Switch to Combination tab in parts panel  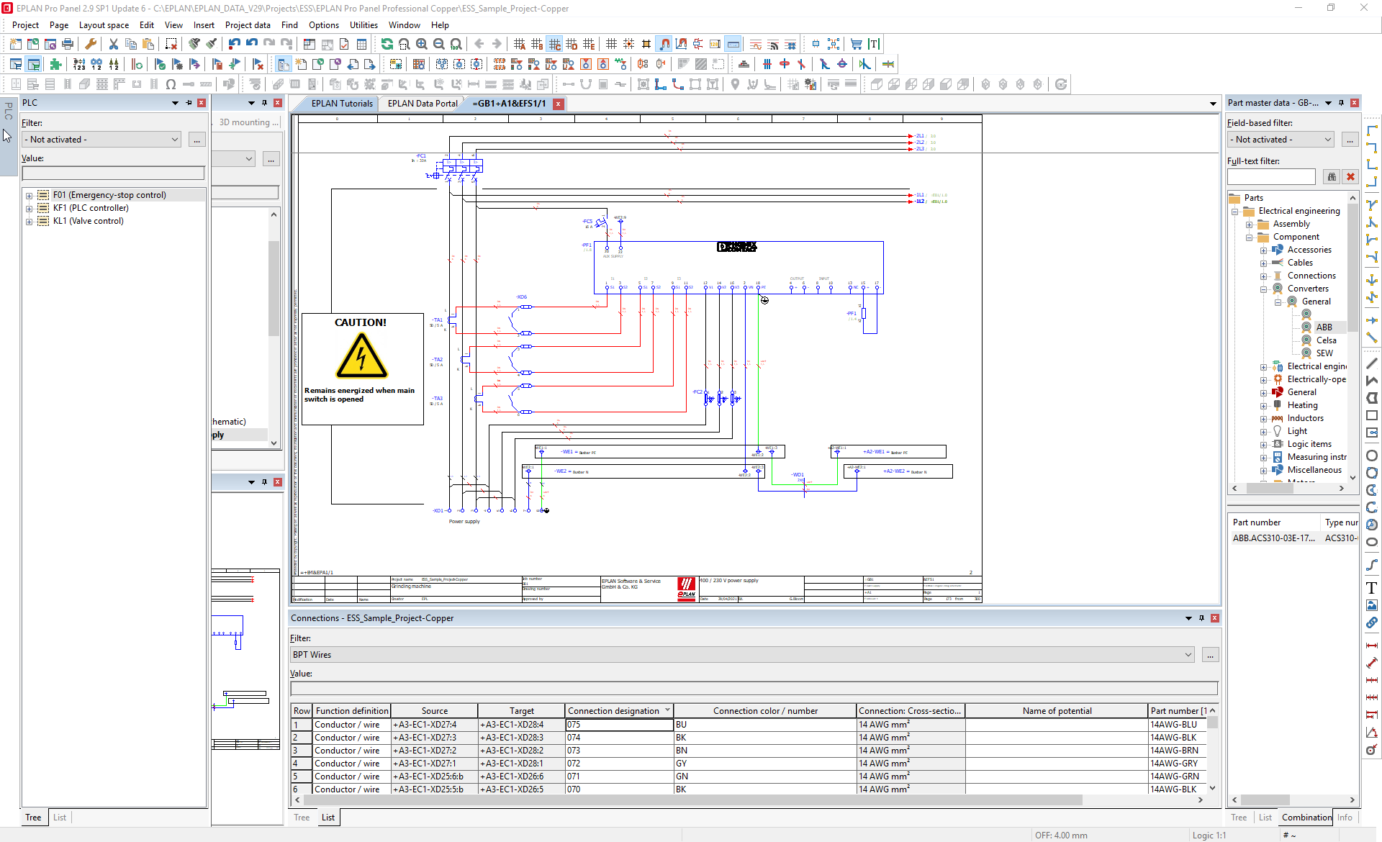[x=1306, y=818]
